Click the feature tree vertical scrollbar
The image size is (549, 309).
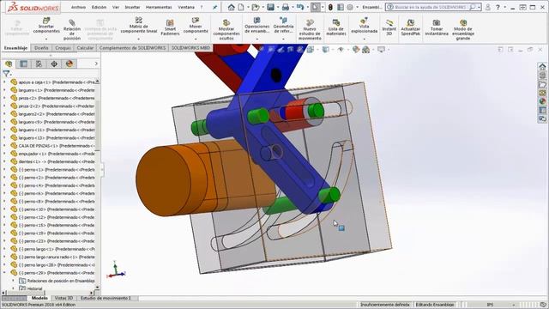pyautogui.click(x=97, y=126)
